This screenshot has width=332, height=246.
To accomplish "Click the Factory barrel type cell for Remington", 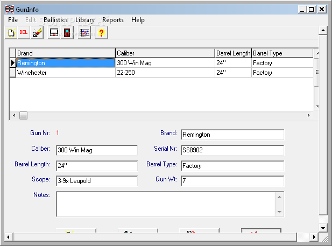I will tap(282, 63).
